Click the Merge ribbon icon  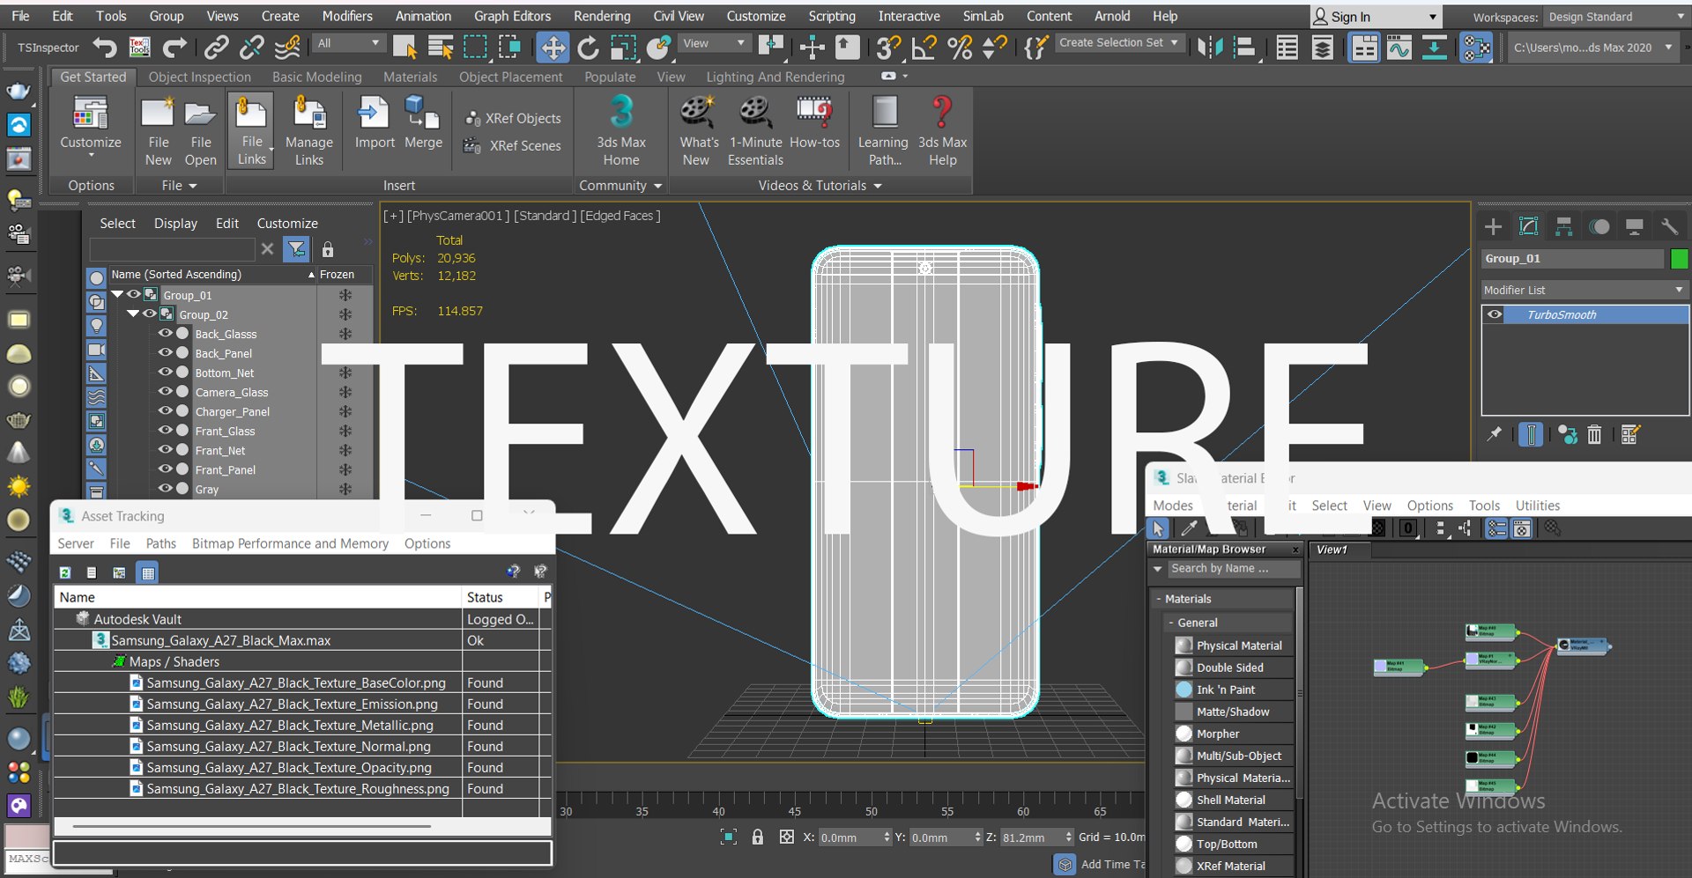point(423,123)
